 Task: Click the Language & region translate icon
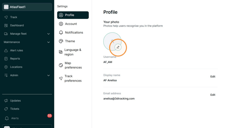(60, 52)
